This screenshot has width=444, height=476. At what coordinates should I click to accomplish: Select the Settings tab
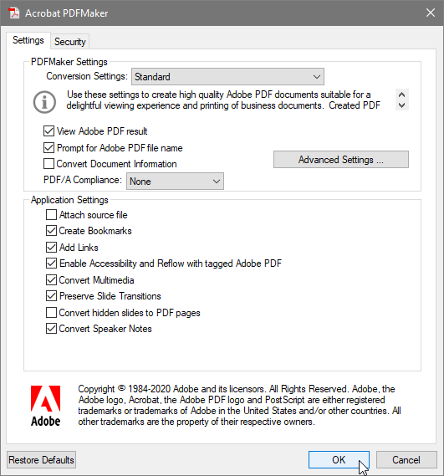click(28, 40)
